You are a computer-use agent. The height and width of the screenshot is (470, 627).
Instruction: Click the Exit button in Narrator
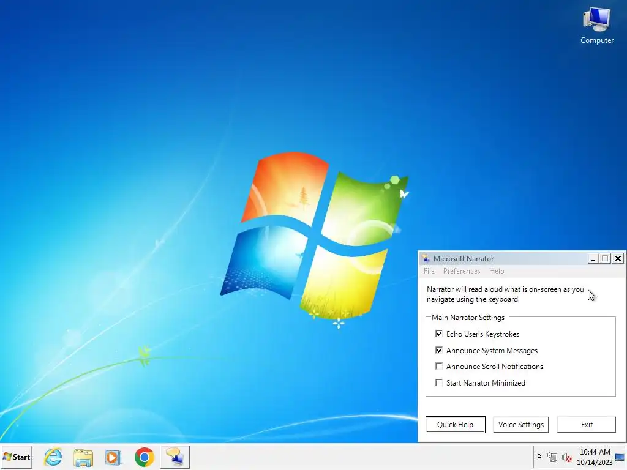pyautogui.click(x=587, y=425)
